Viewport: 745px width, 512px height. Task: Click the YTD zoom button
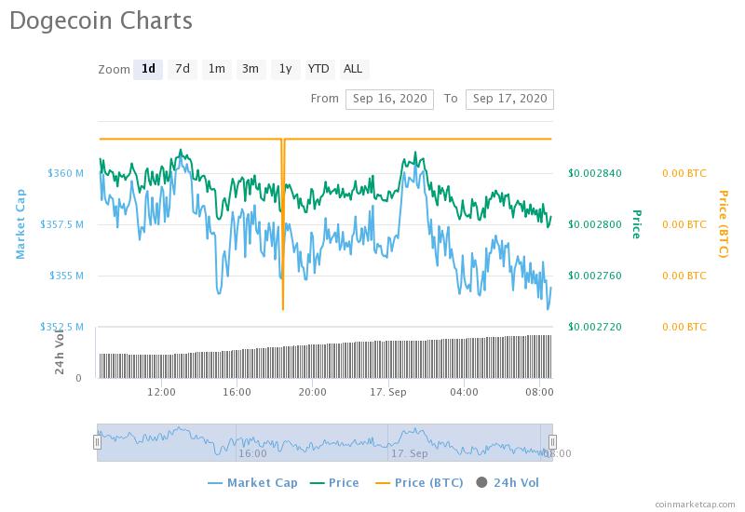coord(318,69)
